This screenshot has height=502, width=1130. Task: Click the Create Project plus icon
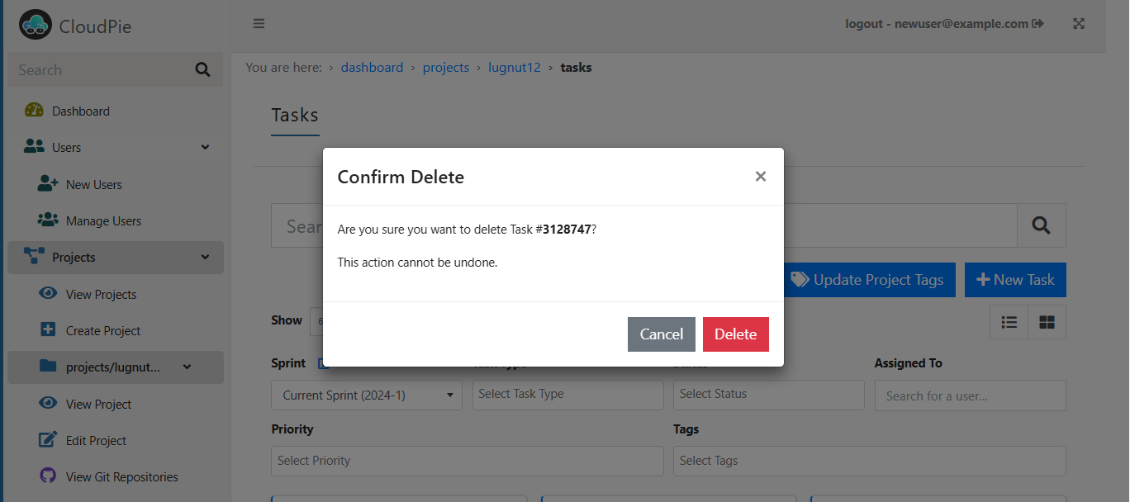tap(48, 330)
